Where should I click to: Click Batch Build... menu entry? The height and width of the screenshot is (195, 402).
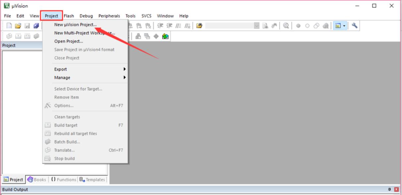click(x=85, y=142)
